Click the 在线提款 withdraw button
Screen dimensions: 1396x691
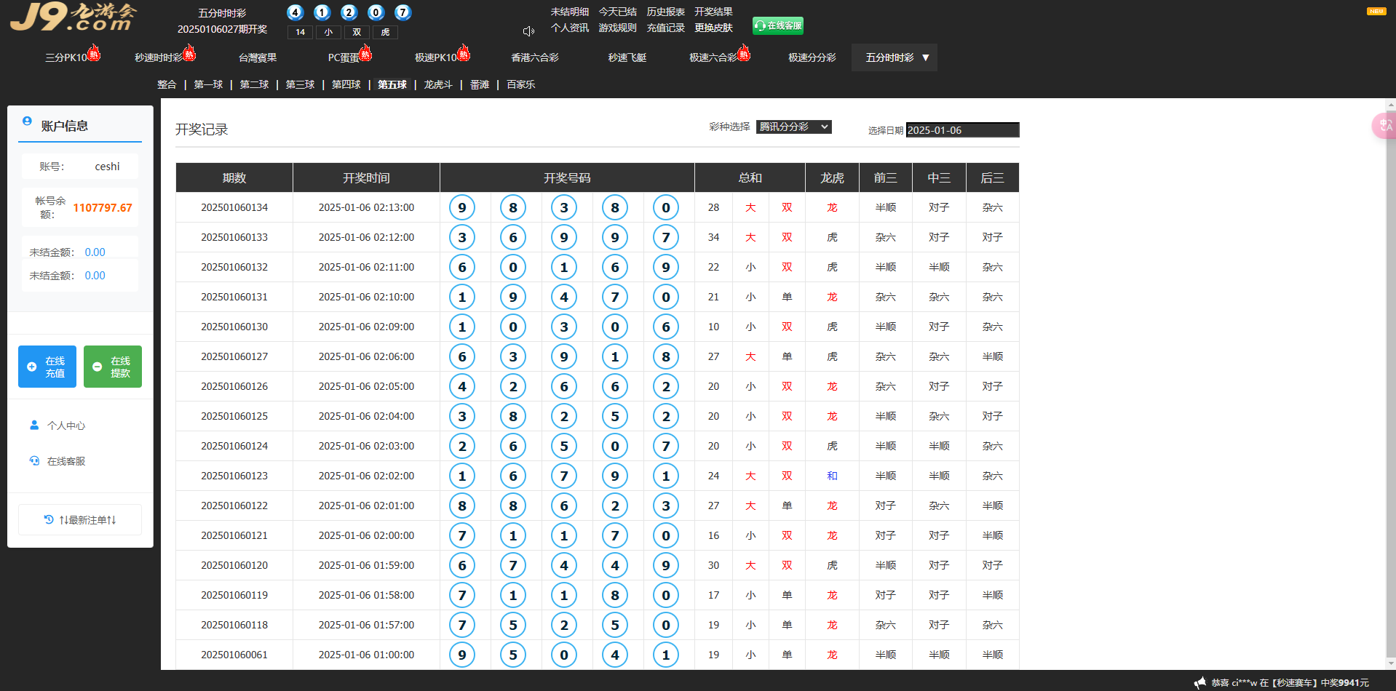coord(113,367)
